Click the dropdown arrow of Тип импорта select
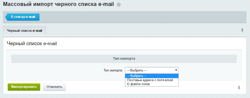 tap(176, 70)
